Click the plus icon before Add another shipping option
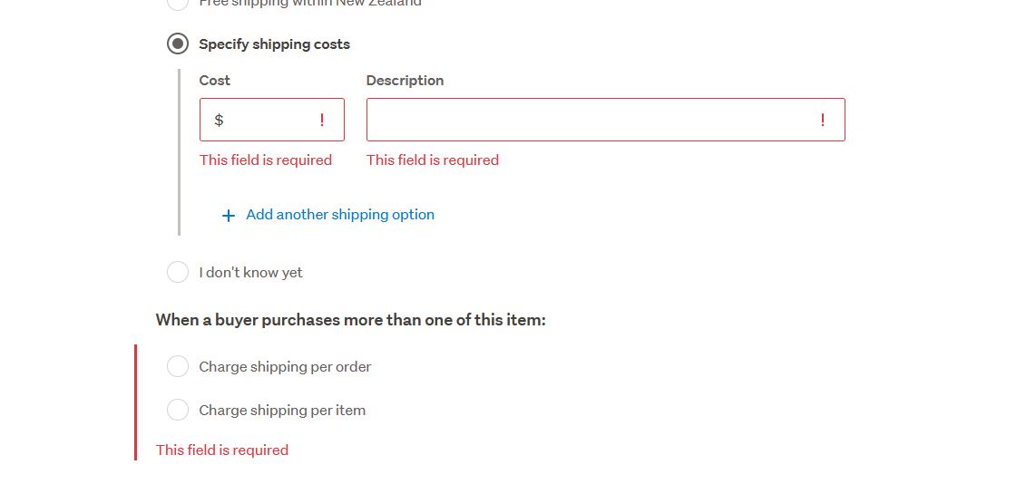Screen dimensions: 1026x484 click(x=229, y=216)
